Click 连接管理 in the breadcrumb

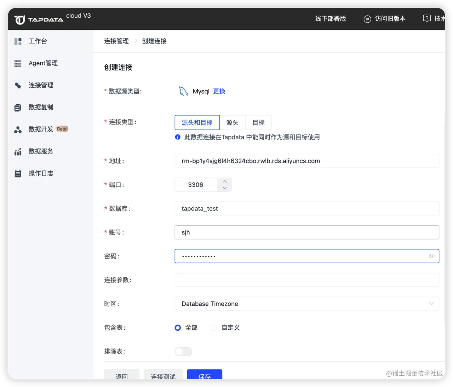tap(116, 41)
